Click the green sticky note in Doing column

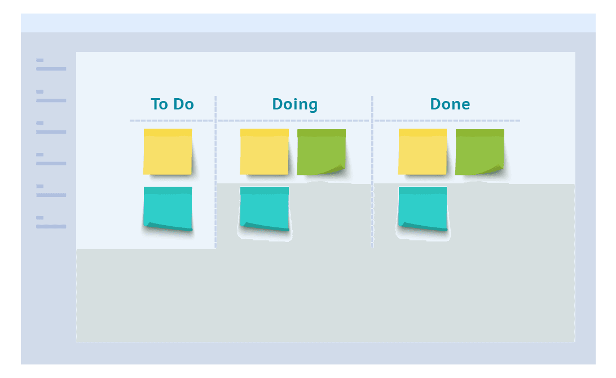pyautogui.click(x=322, y=152)
